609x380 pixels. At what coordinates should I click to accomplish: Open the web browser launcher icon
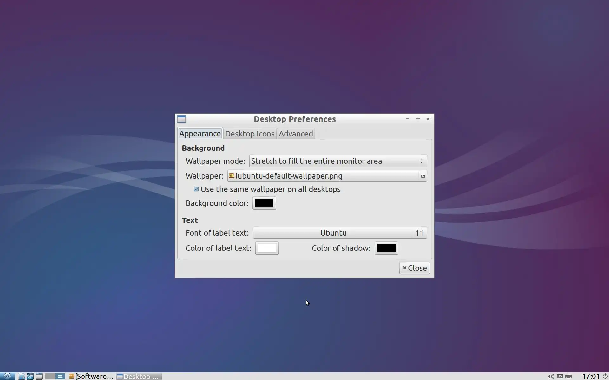pos(30,376)
